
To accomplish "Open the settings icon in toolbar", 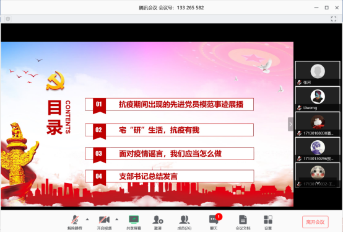I will click(268, 220).
